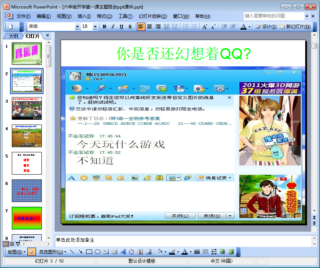
Task: Insert WordArt
Action: pos(123,252)
